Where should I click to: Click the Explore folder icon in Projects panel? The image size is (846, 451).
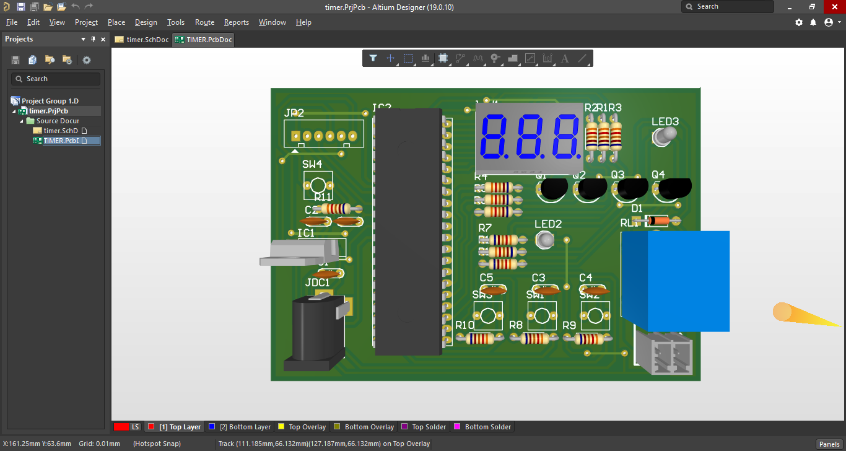(50, 60)
